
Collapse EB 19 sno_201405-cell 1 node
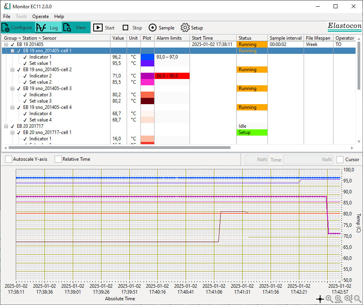(13, 51)
